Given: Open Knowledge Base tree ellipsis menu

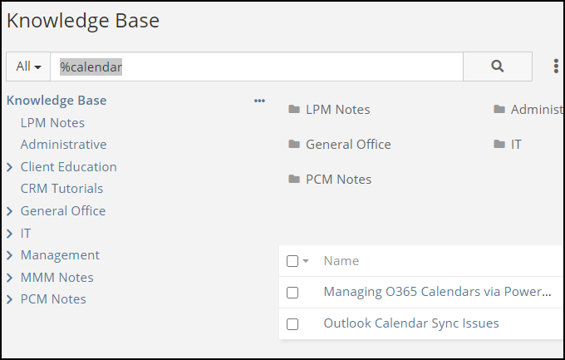Looking at the screenshot, I should [259, 101].
